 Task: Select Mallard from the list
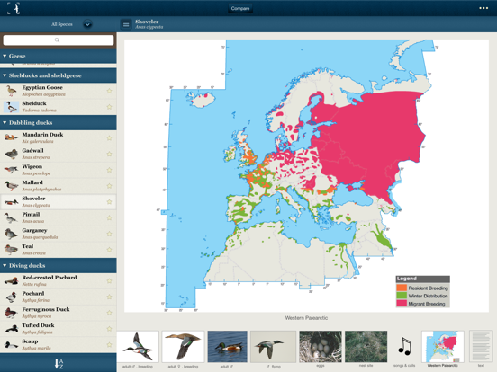coord(59,186)
